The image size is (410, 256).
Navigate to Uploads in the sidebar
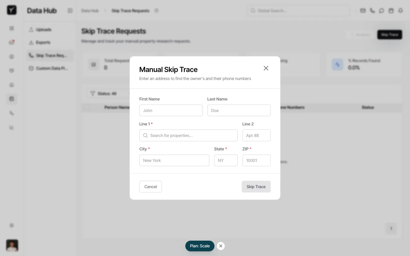[x=44, y=30]
